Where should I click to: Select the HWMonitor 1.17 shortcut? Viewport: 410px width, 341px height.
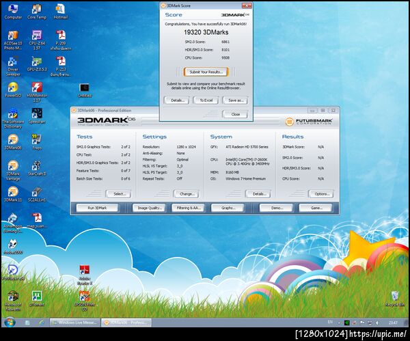point(37,92)
